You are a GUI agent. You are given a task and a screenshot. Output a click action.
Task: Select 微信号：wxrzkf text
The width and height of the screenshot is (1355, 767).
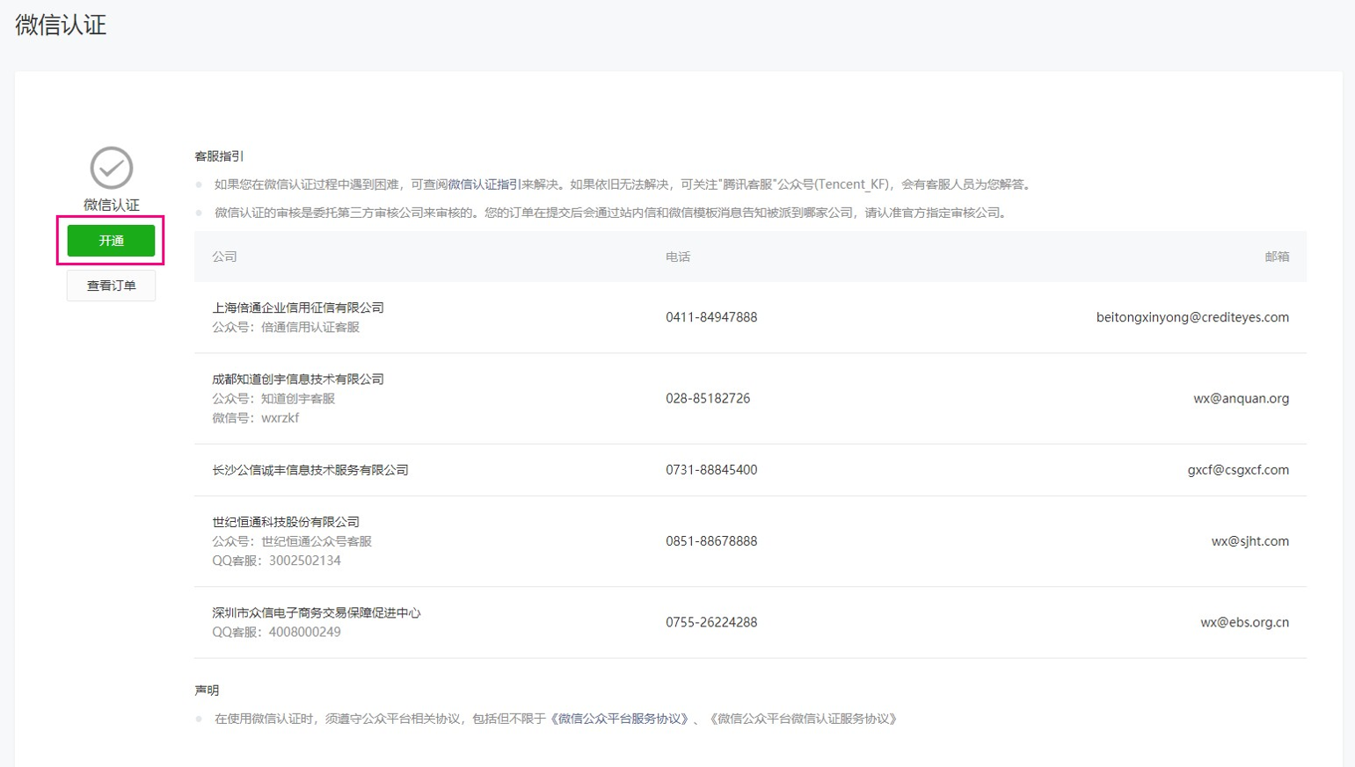(x=256, y=417)
